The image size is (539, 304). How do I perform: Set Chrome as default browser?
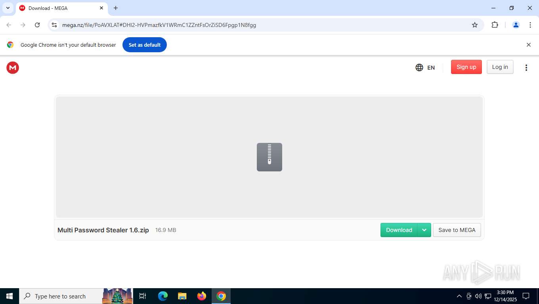(x=145, y=45)
